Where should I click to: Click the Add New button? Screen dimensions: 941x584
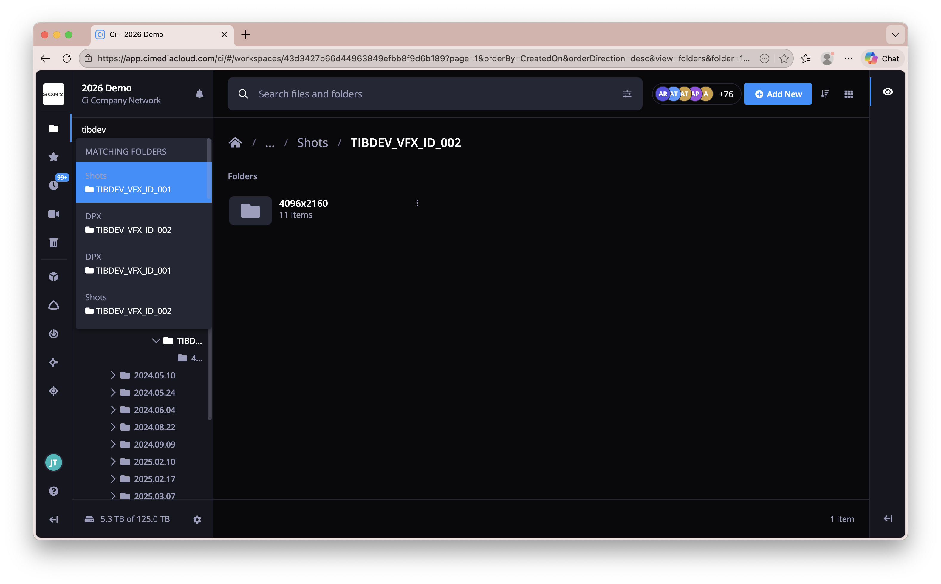point(778,94)
